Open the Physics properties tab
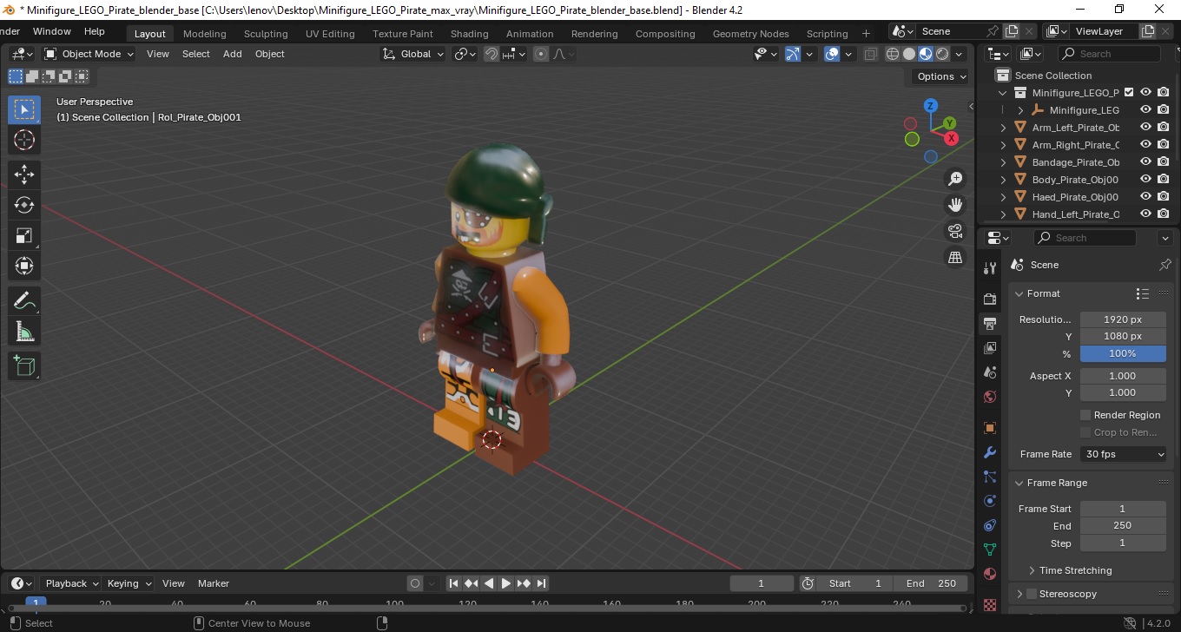 [x=990, y=501]
